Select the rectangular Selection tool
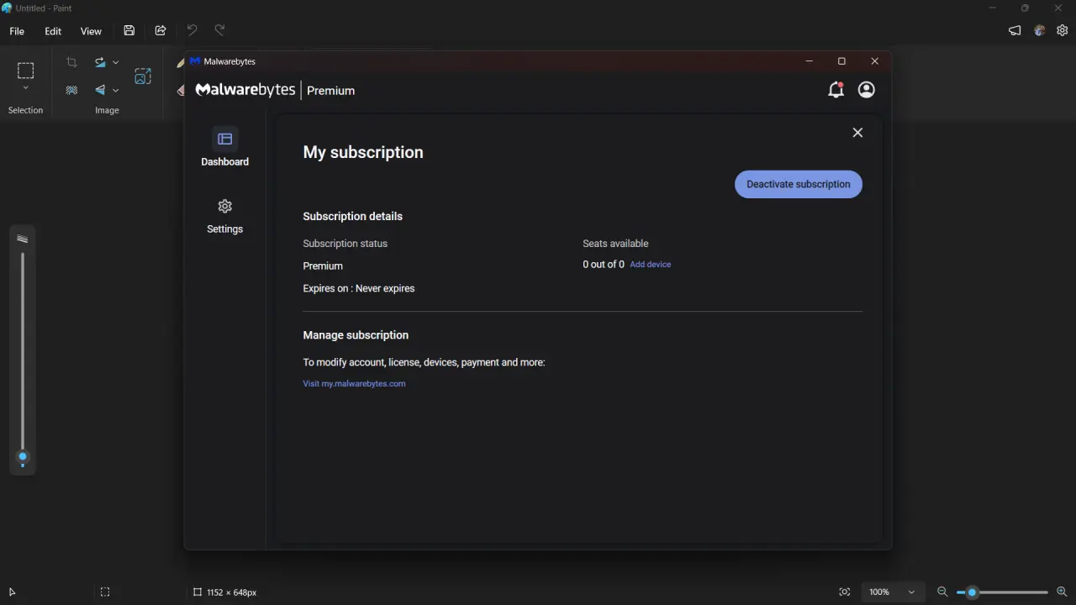Screen dimensions: 1076x605 coord(25,71)
